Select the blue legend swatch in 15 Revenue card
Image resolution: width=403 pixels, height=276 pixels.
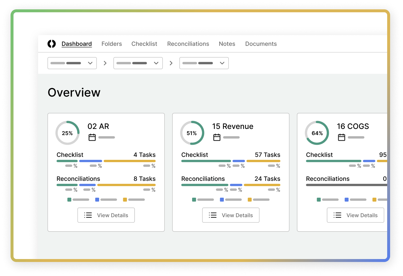pos(222,200)
